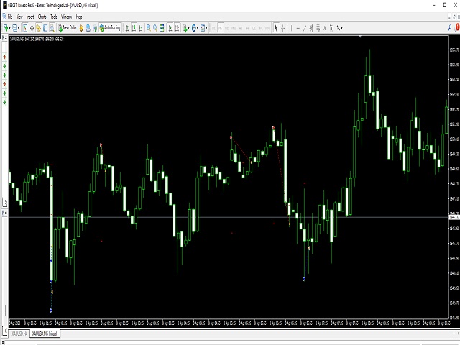Open the Charts menu
460x345 pixels.
coord(42,17)
